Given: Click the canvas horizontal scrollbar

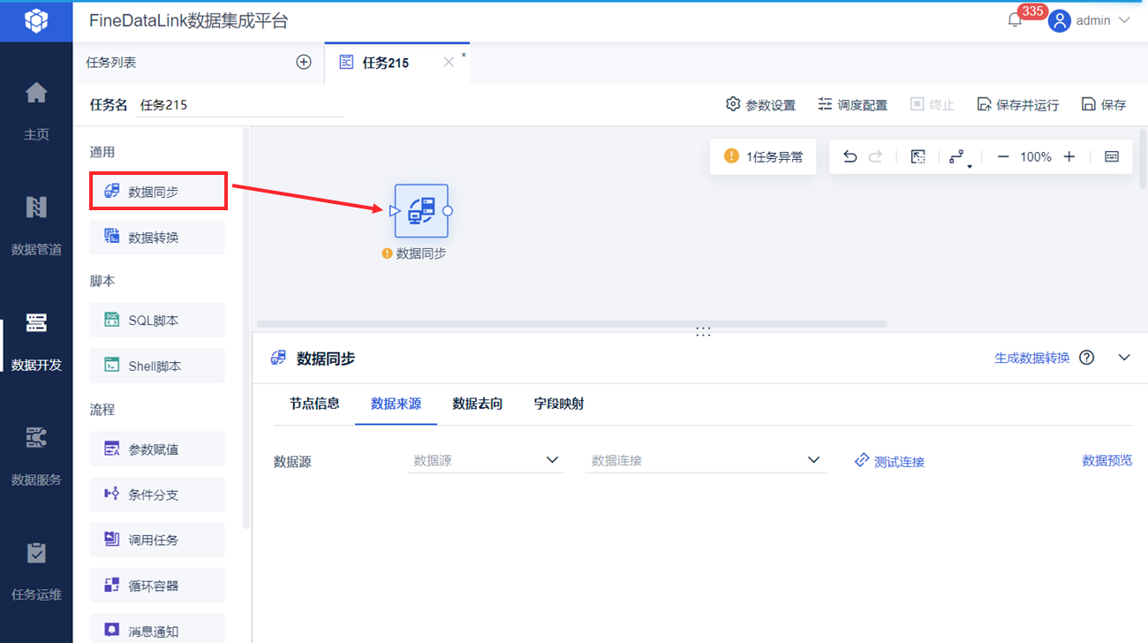Looking at the screenshot, I should [x=571, y=324].
